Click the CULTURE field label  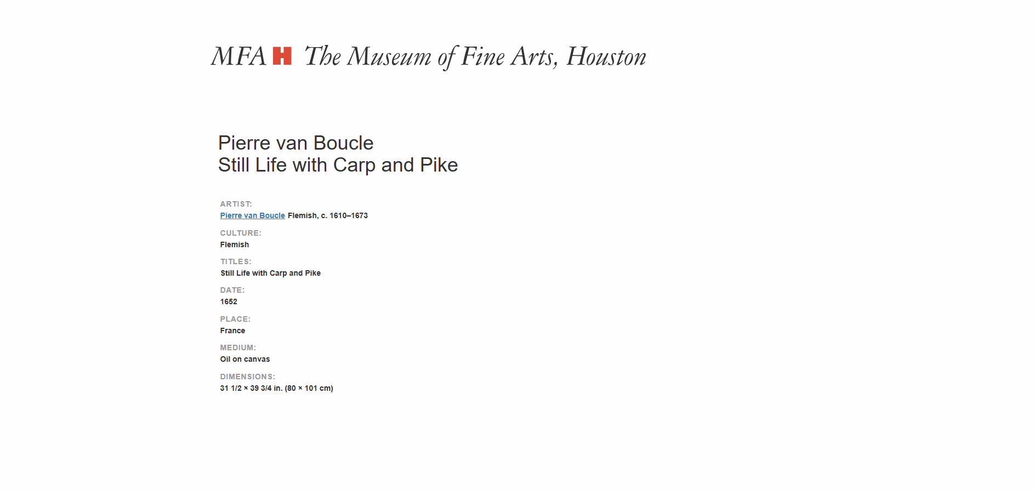point(241,233)
